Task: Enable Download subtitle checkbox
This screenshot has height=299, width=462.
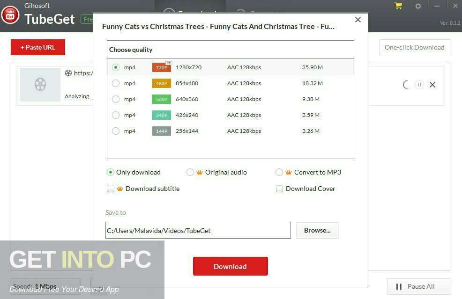Action: click(x=111, y=189)
